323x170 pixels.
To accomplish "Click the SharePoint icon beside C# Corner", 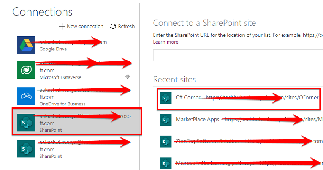I will 166,98.
